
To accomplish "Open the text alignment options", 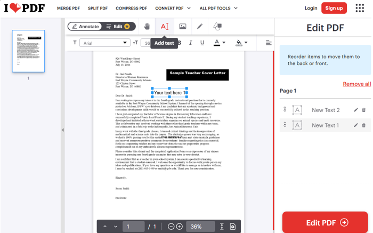I will pos(269,43).
